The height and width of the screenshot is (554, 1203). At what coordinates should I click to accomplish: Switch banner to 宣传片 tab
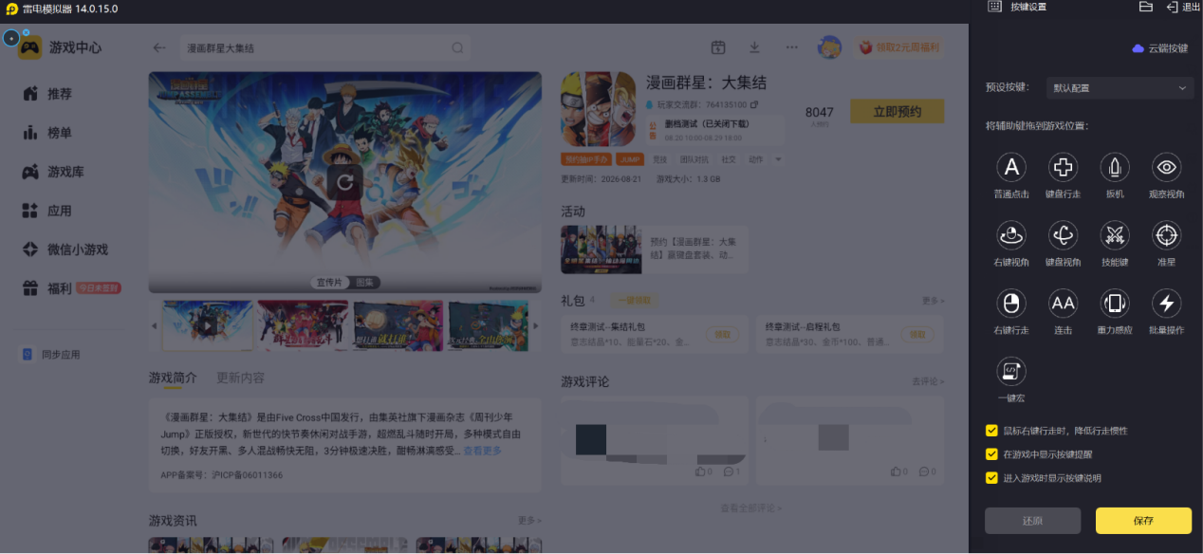click(x=329, y=283)
